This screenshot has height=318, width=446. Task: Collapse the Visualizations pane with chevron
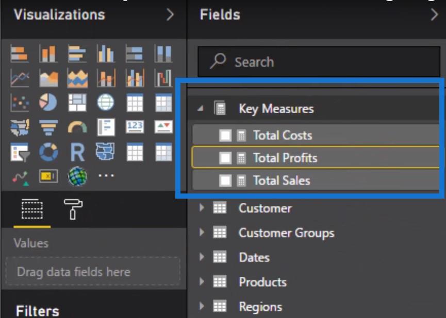pyautogui.click(x=170, y=14)
